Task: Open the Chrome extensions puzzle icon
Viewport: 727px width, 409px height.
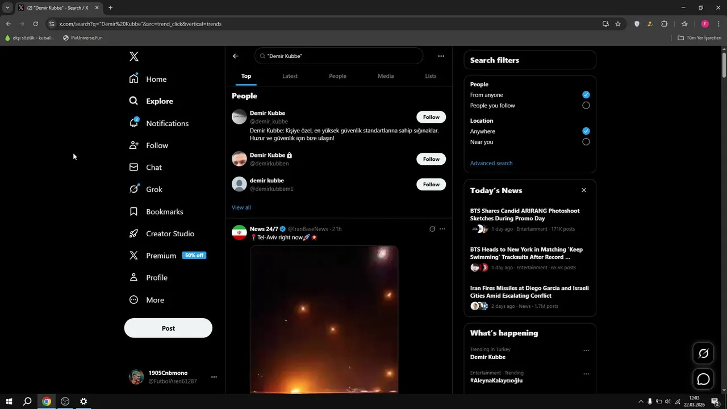Action: click(665, 24)
